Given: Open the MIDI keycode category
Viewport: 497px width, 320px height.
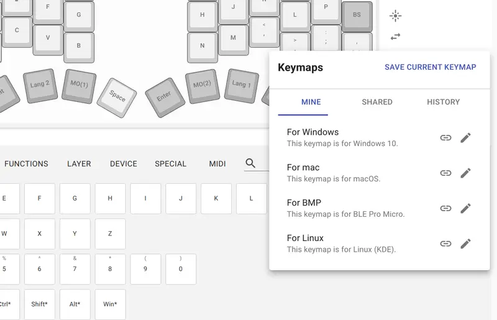Looking at the screenshot, I should tap(217, 164).
